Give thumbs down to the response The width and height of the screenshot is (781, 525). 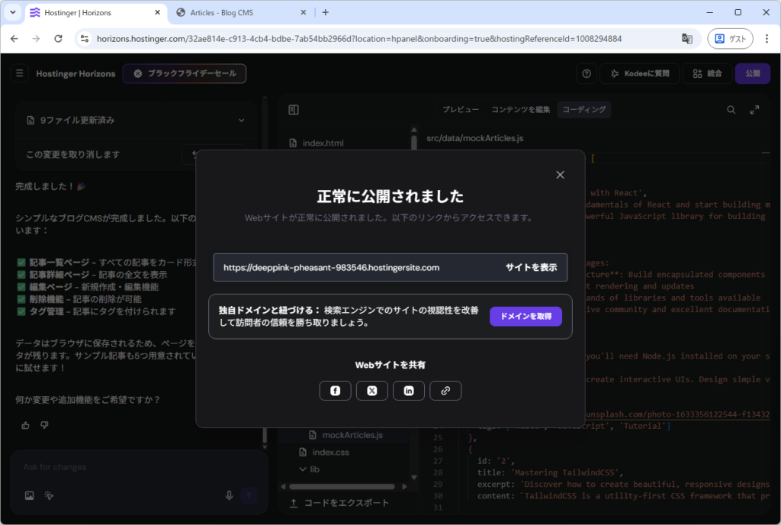(x=44, y=425)
